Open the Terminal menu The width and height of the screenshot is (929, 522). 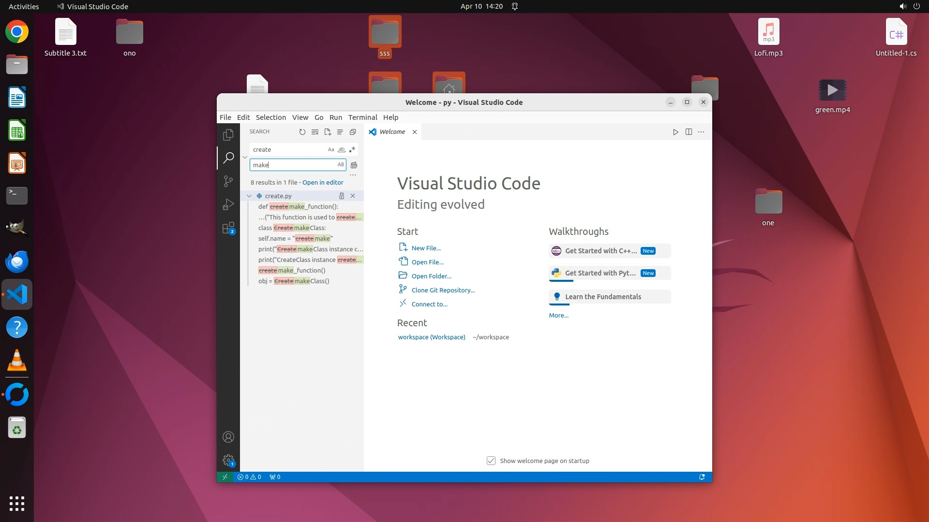click(x=362, y=117)
